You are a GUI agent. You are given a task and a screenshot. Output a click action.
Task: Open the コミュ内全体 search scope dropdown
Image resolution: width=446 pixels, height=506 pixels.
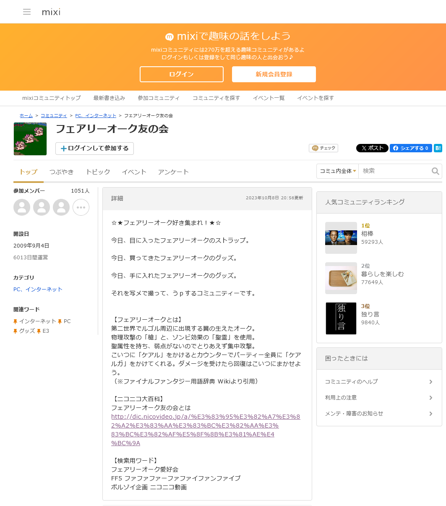click(337, 171)
